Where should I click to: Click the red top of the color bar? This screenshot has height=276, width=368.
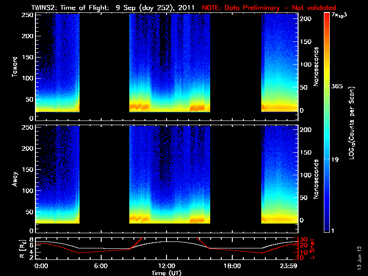point(327,16)
